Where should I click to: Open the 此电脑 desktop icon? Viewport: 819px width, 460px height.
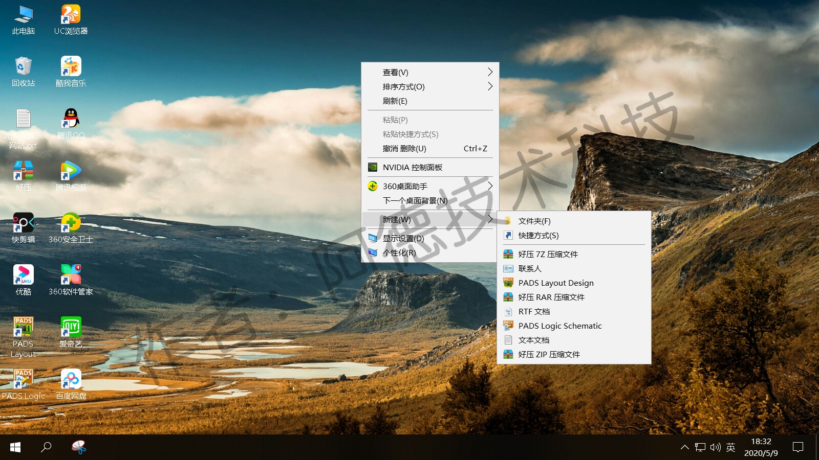pos(24,20)
